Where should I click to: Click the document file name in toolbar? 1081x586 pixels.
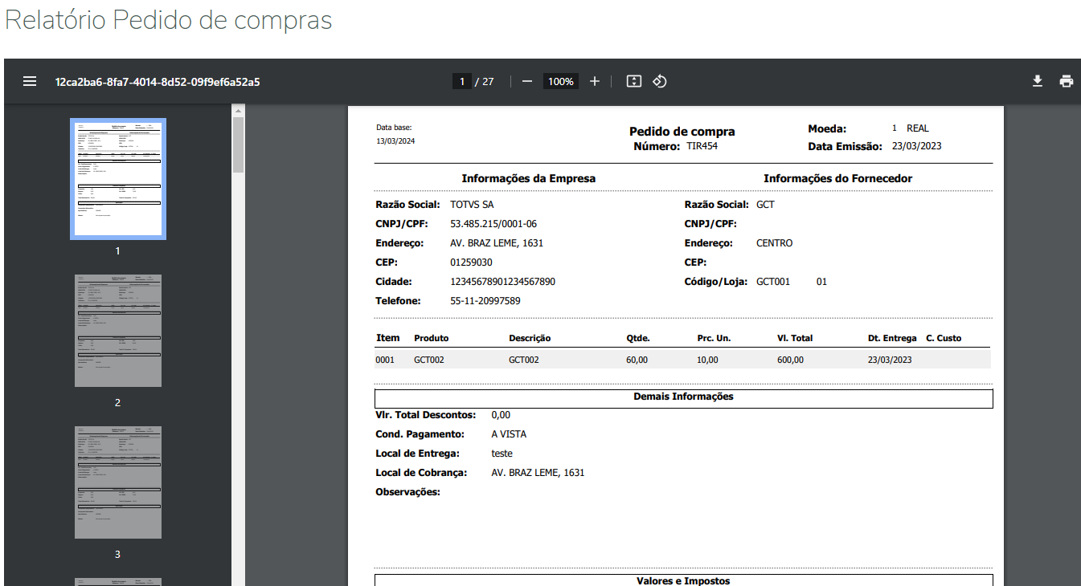158,82
